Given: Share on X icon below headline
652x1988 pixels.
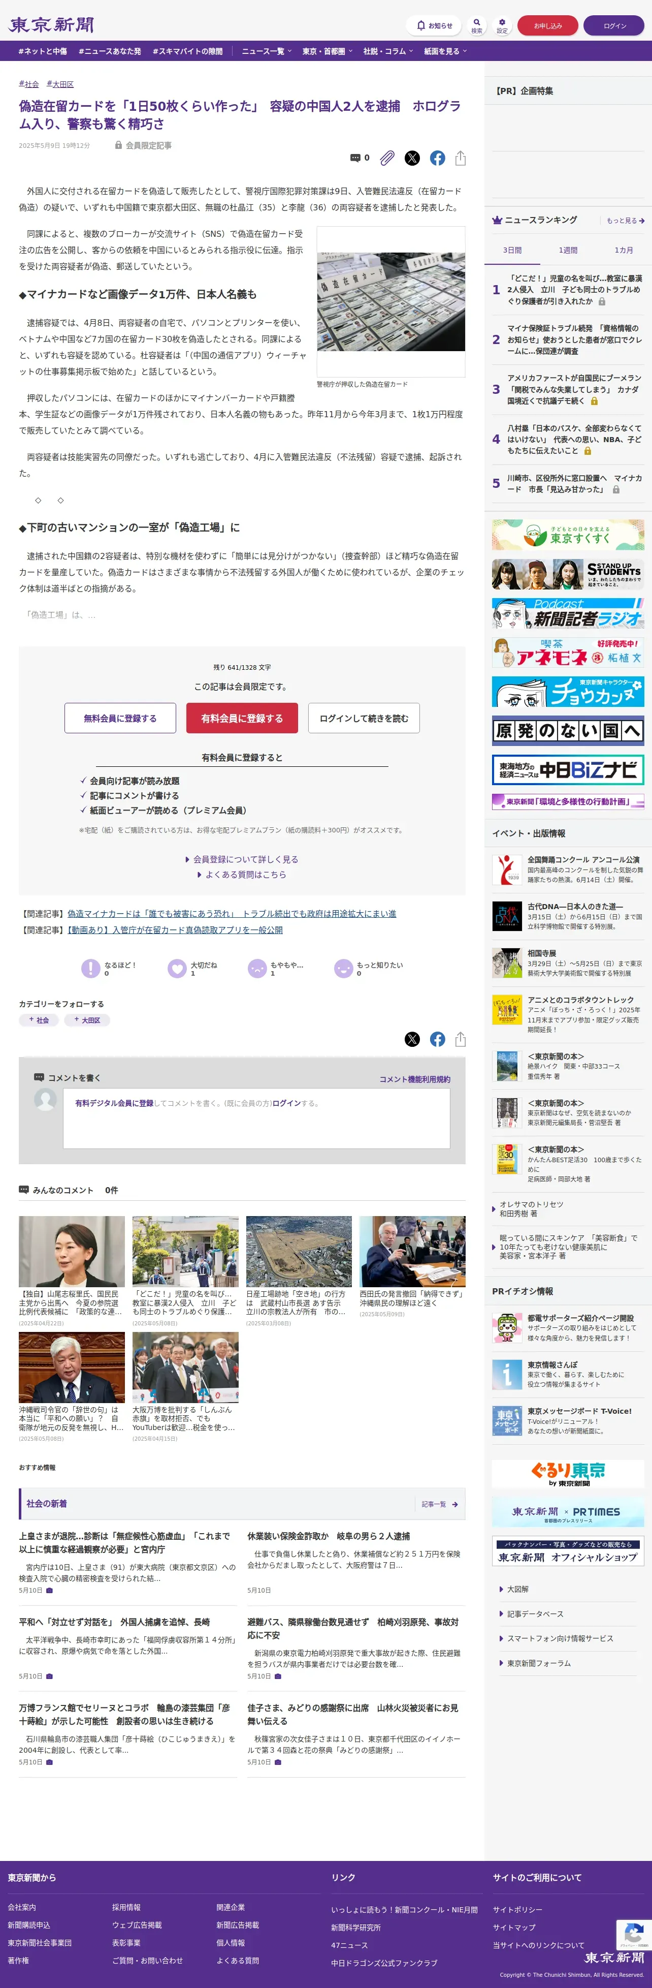Looking at the screenshot, I should (413, 158).
